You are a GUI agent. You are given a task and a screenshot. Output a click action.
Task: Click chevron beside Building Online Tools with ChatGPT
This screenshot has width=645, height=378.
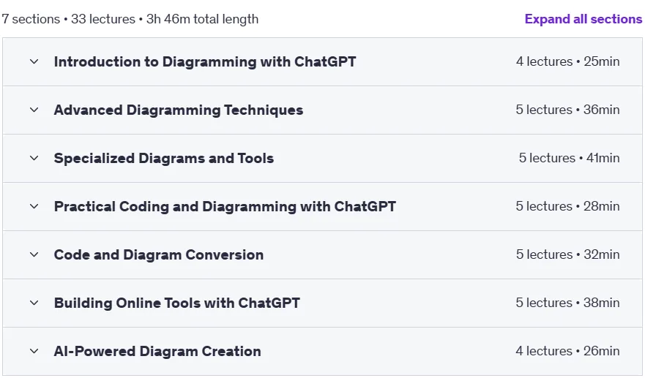(x=34, y=303)
